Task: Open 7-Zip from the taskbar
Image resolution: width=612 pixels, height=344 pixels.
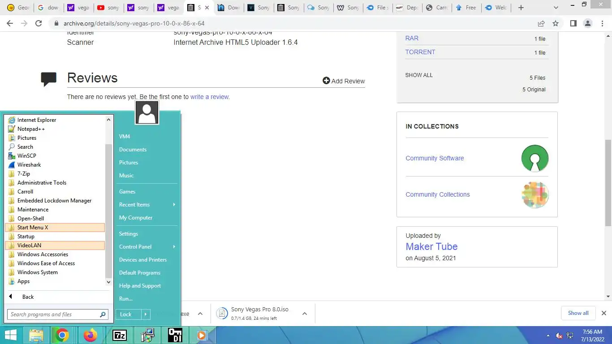Action: 119,335
